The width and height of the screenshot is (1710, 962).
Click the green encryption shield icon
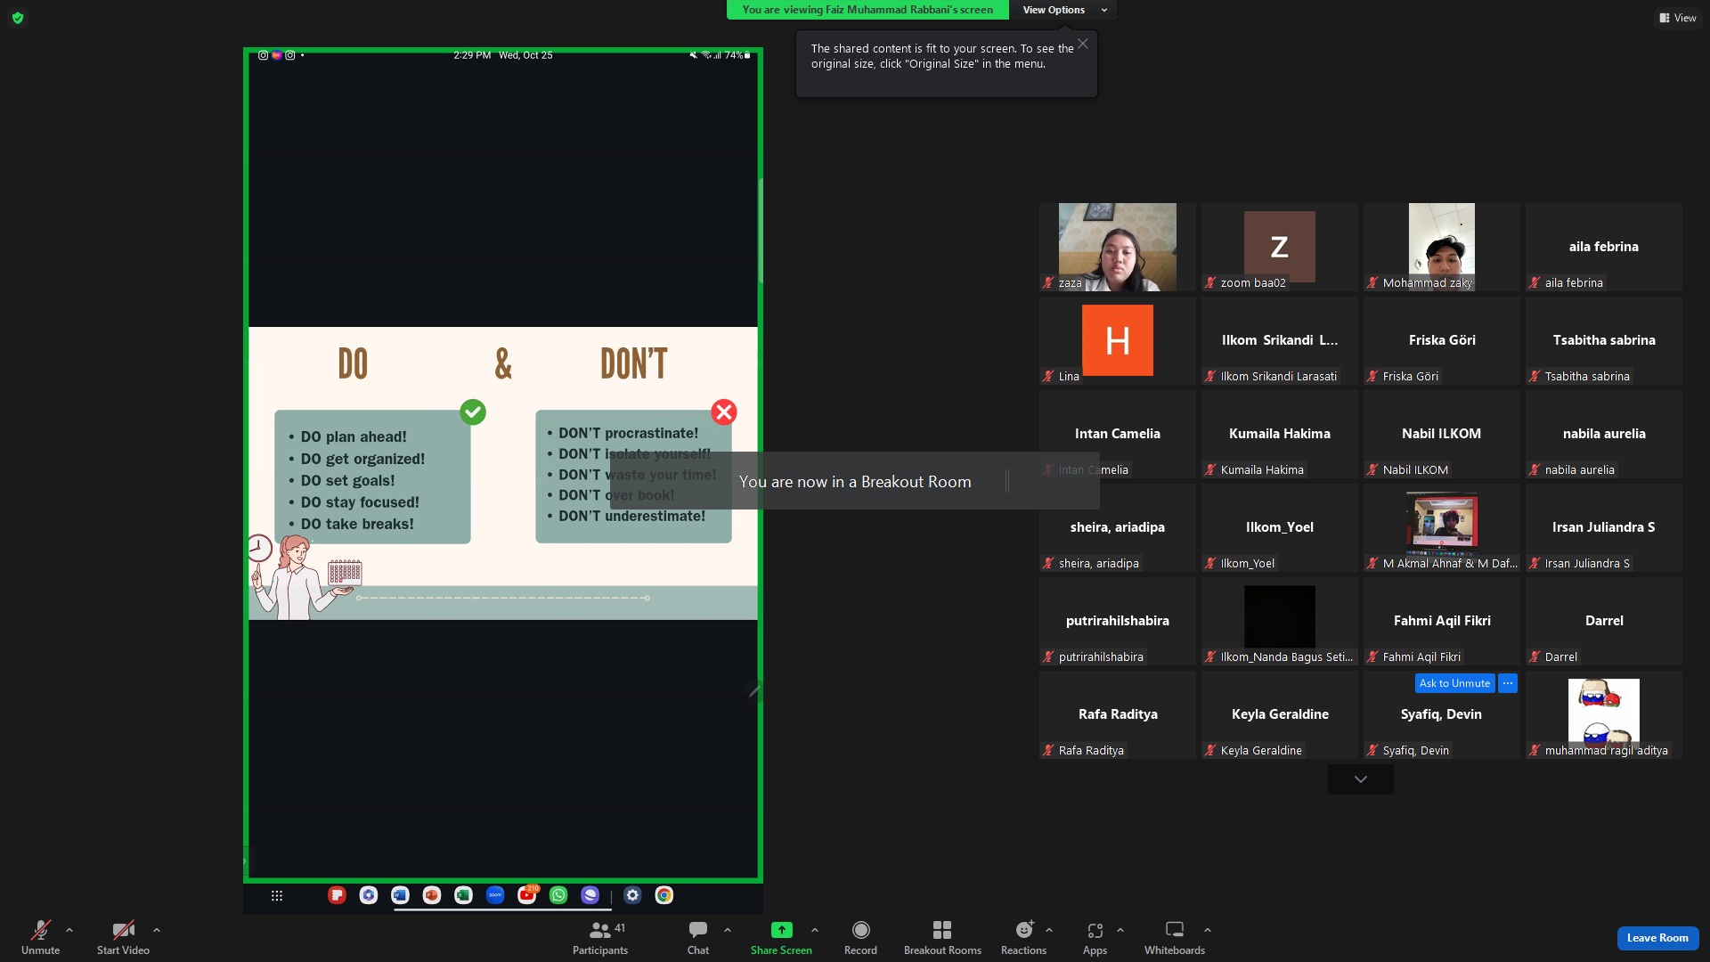click(x=18, y=18)
